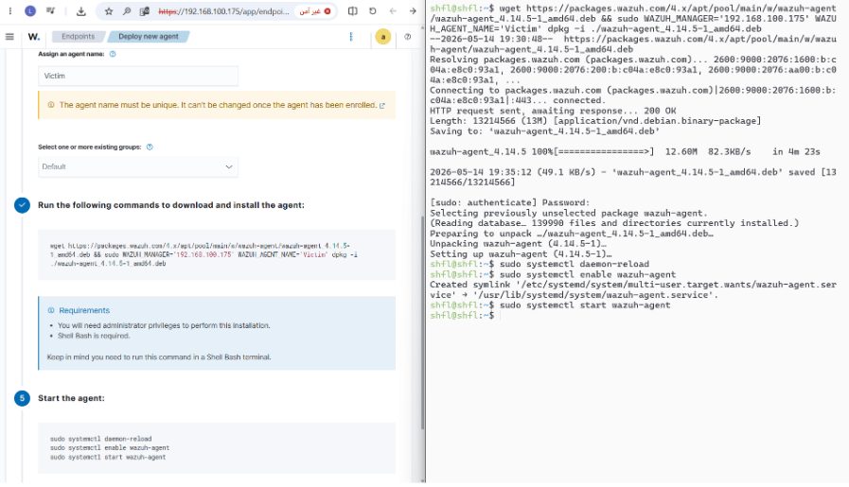Click the Wazuh W. logo

click(x=34, y=37)
